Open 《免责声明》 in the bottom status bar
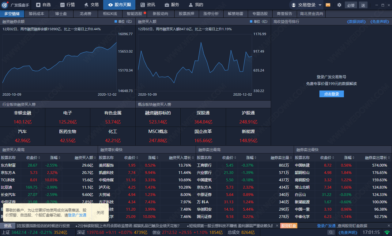This screenshot has width=392, height=236. pos(349,232)
